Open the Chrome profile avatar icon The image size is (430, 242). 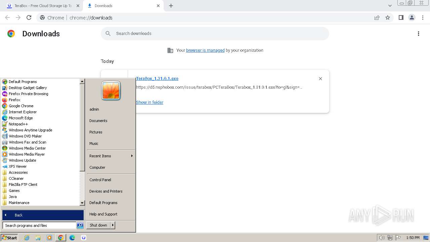click(x=412, y=17)
